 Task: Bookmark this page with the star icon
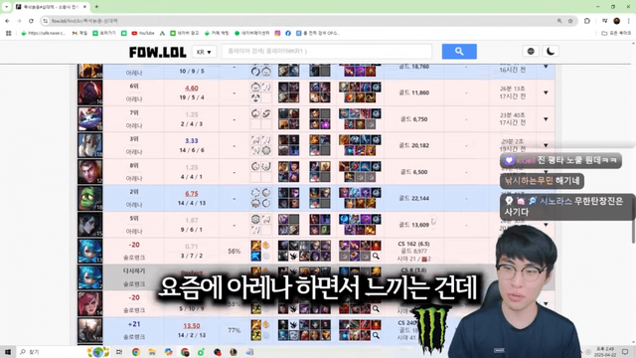[570, 21]
